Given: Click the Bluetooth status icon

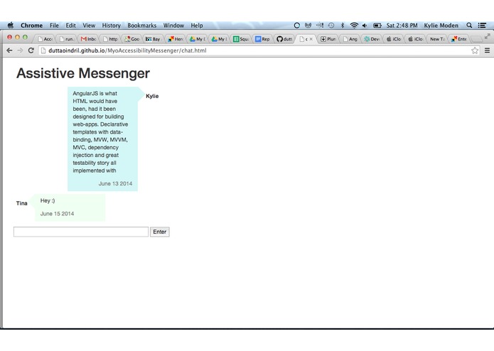Looking at the screenshot, I should coord(343,26).
